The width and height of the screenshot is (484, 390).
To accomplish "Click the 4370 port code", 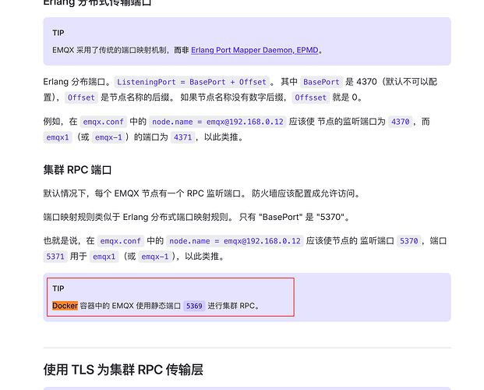I will [401, 122].
